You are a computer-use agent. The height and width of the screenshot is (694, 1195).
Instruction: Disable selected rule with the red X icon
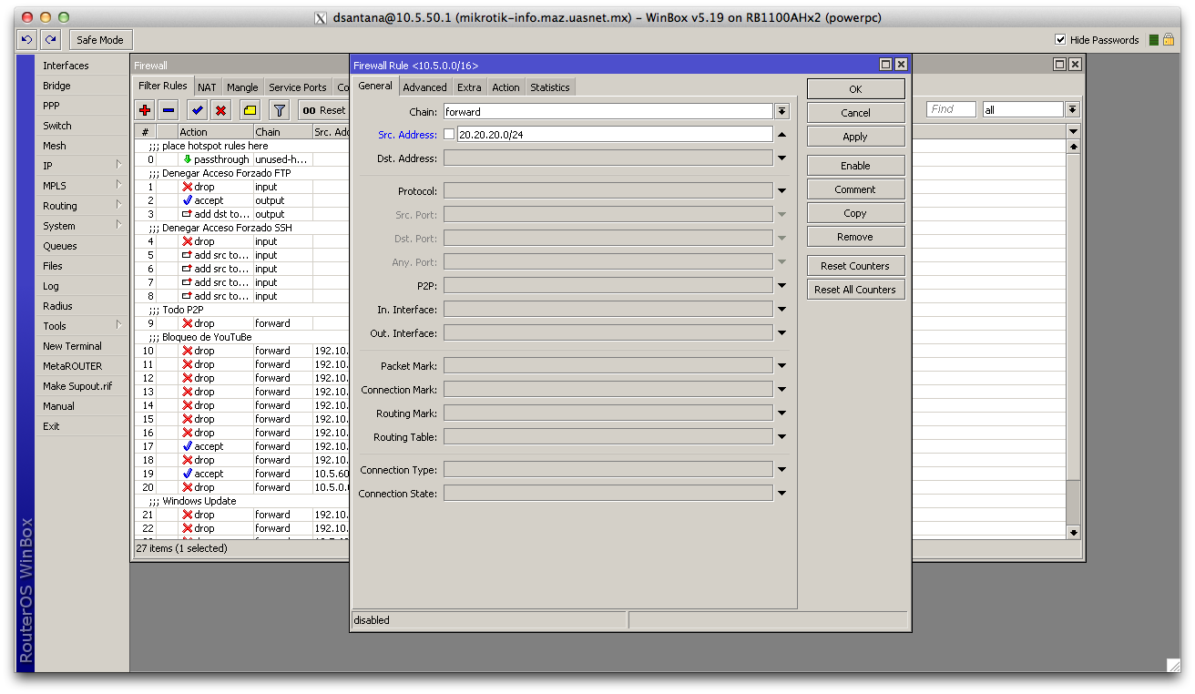click(x=220, y=110)
